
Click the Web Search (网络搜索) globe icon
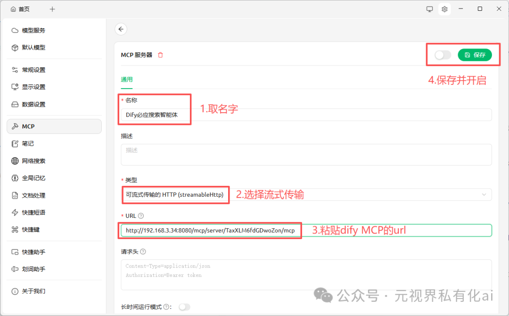pyautogui.click(x=15, y=161)
